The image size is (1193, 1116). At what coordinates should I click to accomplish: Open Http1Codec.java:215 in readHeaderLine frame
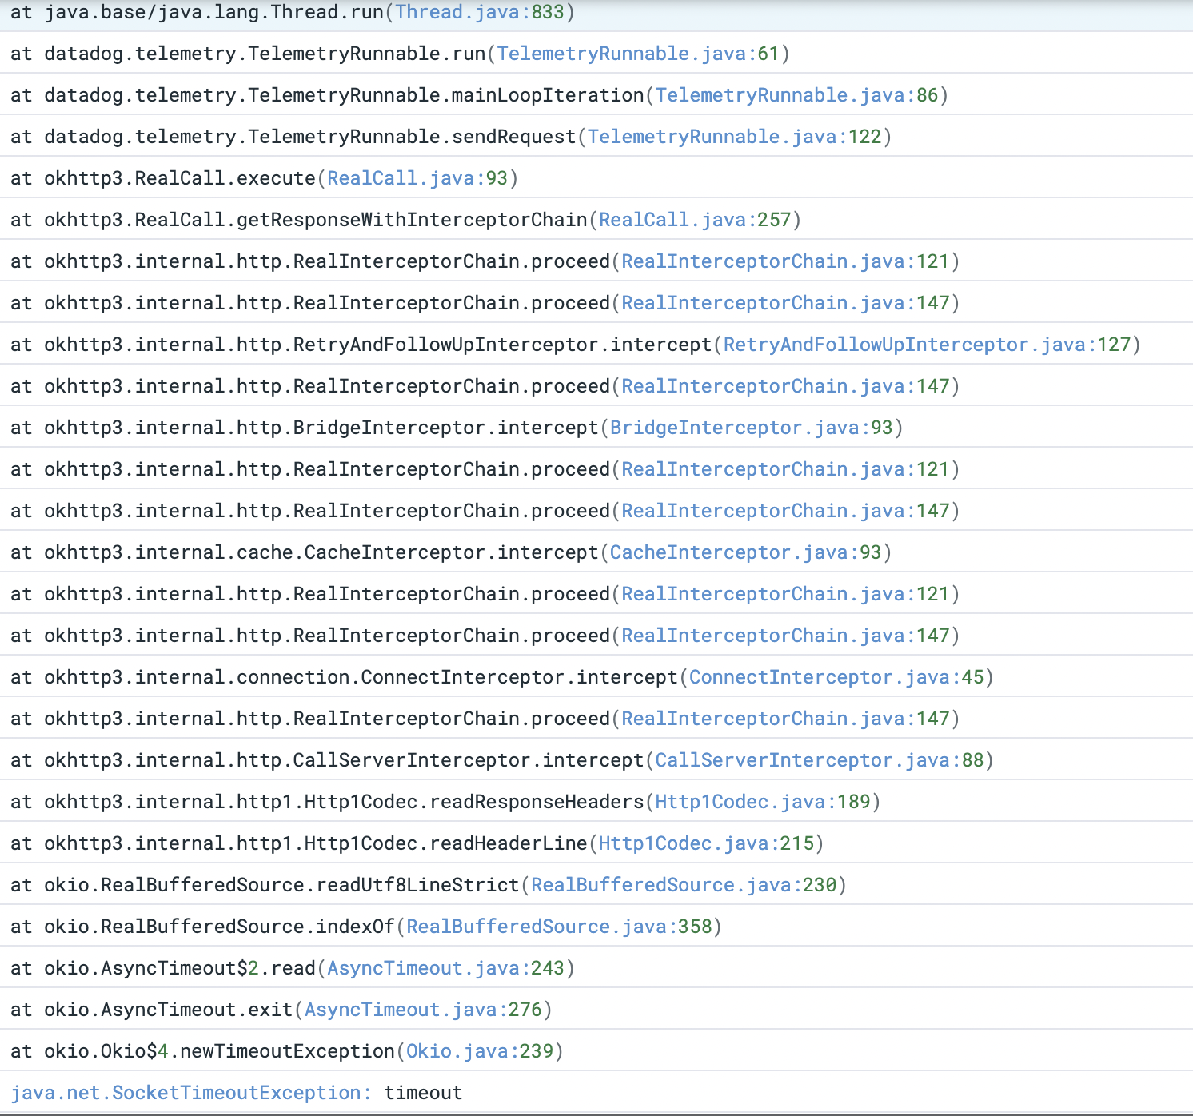tap(707, 843)
